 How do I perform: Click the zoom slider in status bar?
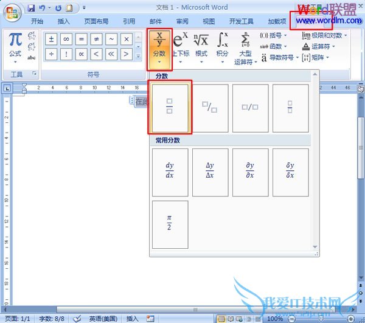[321, 319]
